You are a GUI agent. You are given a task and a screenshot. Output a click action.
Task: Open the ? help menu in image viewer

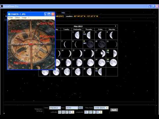[x=29, y=18]
